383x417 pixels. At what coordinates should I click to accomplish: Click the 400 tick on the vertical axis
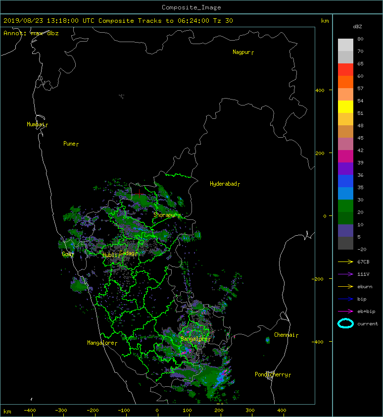tap(320, 91)
